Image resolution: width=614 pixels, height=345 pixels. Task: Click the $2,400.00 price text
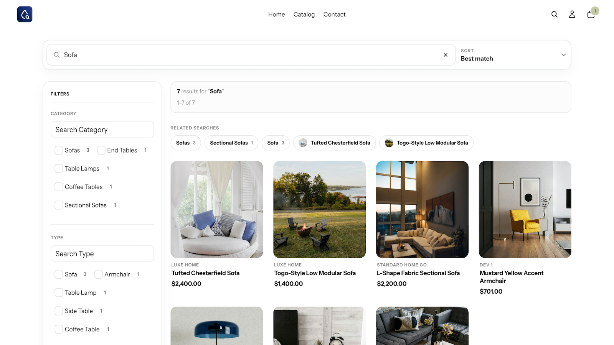(187, 284)
